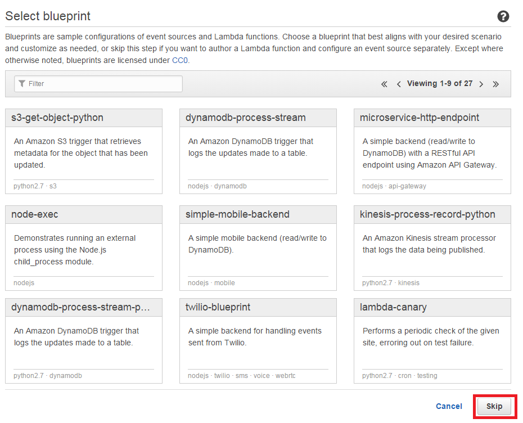The image size is (523, 423).
Task: Click the 'python2.7 · s3' tag line
Action: (x=35, y=186)
